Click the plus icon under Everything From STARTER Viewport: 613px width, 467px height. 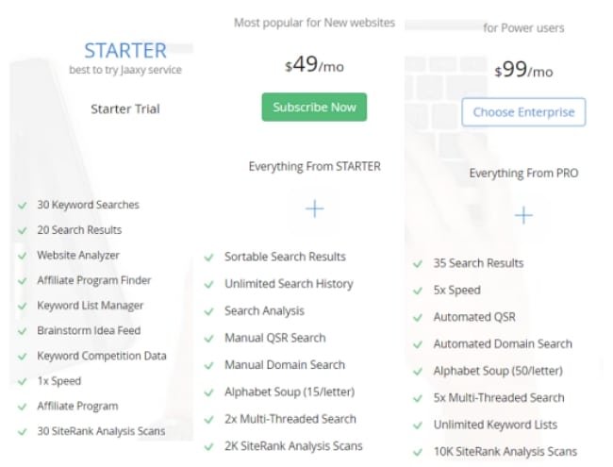click(x=315, y=208)
